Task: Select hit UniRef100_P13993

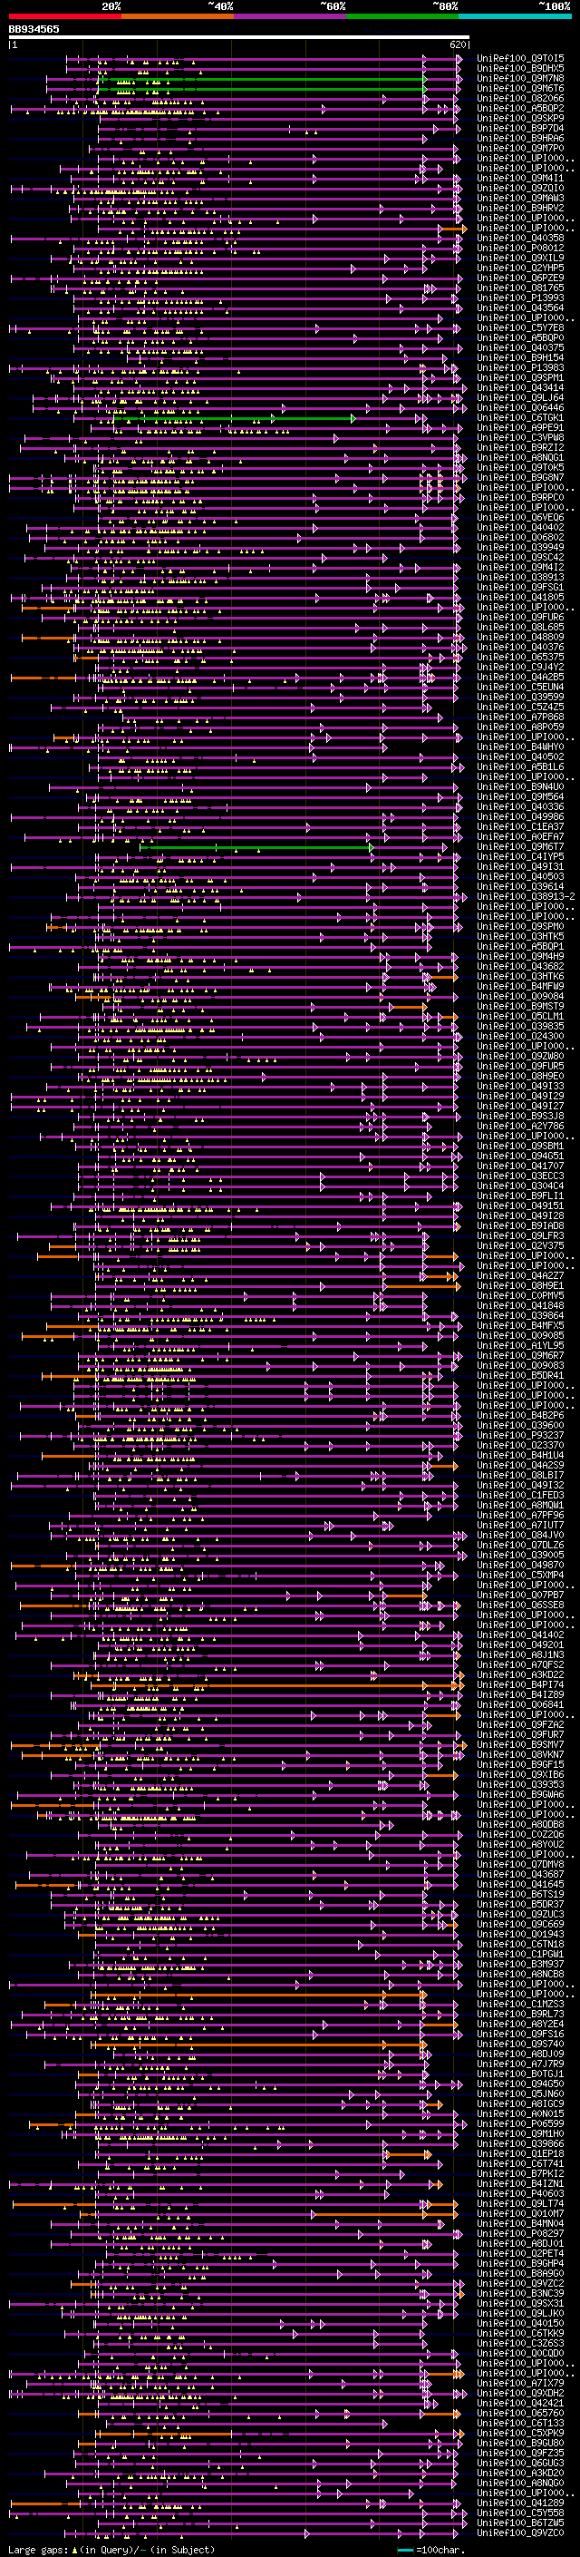Action: [x=520, y=298]
